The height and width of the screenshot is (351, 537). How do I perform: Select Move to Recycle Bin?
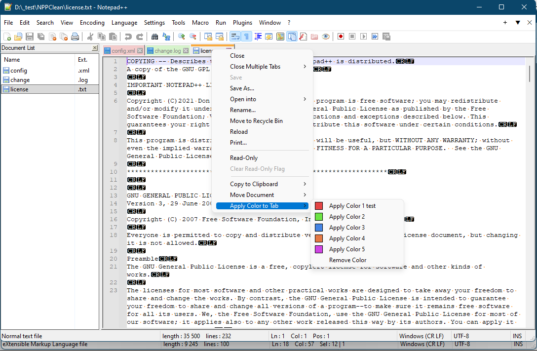pyautogui.click(x=256, y=120)
